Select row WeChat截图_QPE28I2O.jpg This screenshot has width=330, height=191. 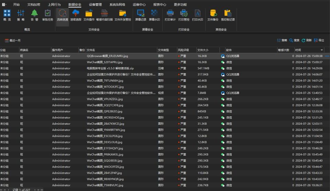(165, 111)
